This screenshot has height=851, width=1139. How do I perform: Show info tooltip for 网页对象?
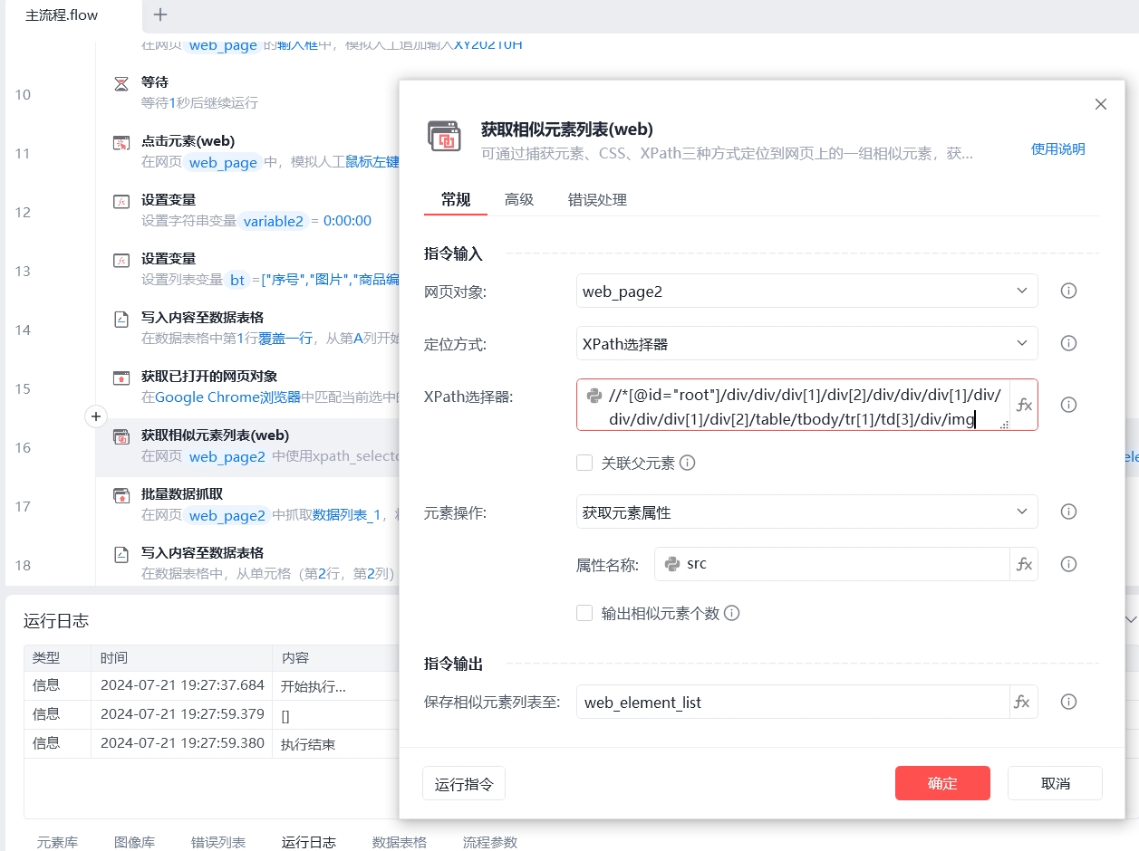click(x=1068, y=291)
